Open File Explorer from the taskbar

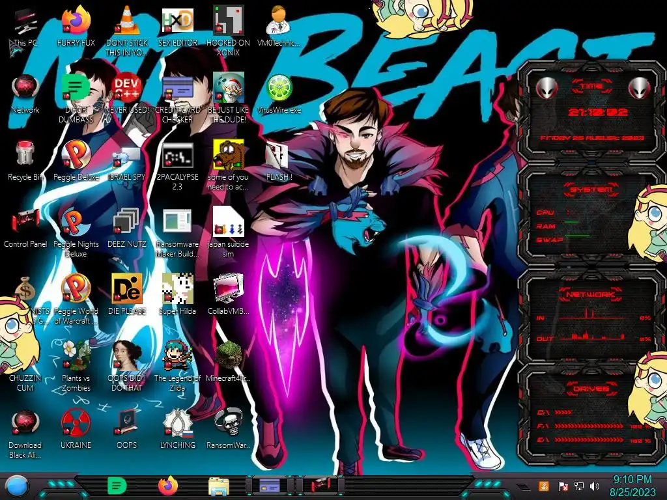219,486
